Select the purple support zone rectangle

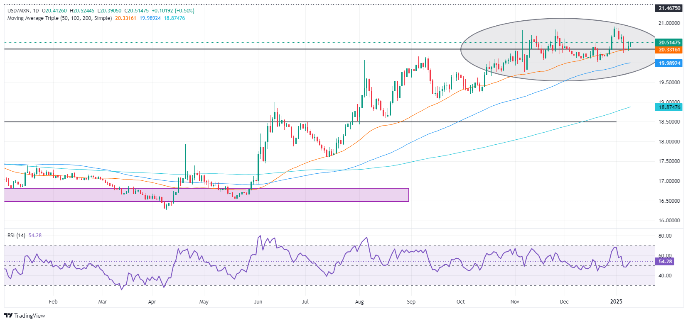[206, 195]
